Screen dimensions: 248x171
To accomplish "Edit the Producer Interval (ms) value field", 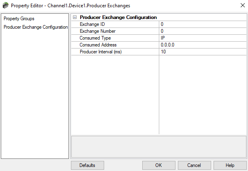I will (203, 52).
